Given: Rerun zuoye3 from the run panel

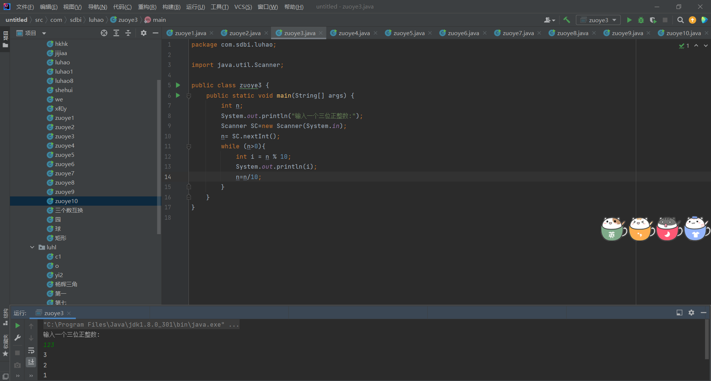Looking at the screenshot, I should pos(17,326).
